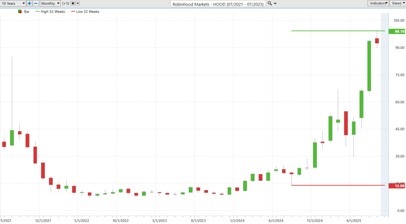The width and height of the screenshot is (406, 224).
Task: Click the green High 52 Weeks line on chart
Action: (338, 31)
